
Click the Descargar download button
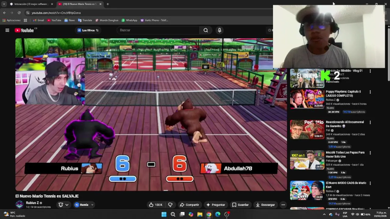[x=265, y=205]
